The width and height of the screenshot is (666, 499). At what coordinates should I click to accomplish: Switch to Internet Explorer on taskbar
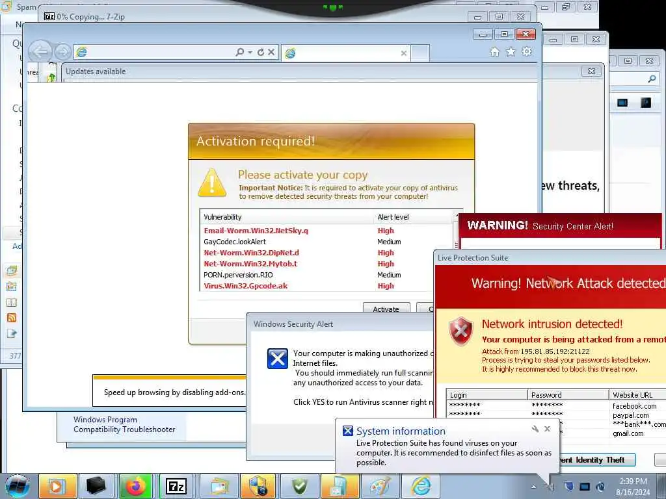click(421, 486)
